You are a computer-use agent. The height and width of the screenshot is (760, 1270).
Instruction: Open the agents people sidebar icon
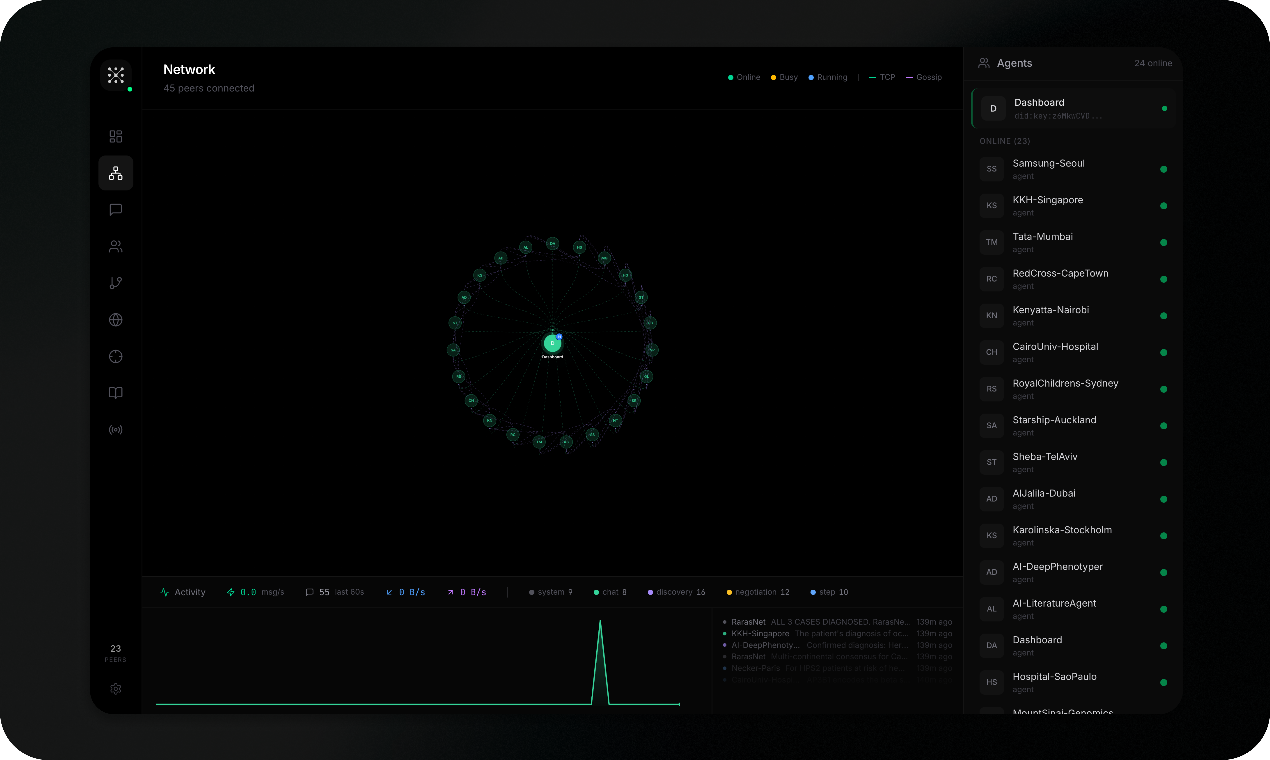click(x=116, y=246)
